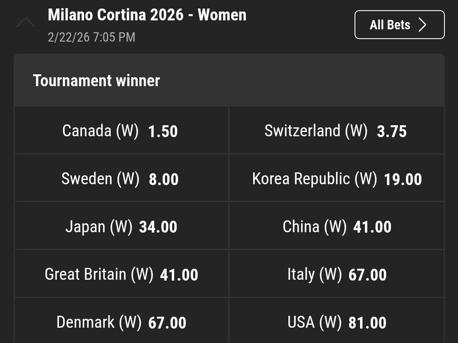Choose Korea Republic (W) at 19.00
This screenshot has height=343, width=458.
[336, 178]
